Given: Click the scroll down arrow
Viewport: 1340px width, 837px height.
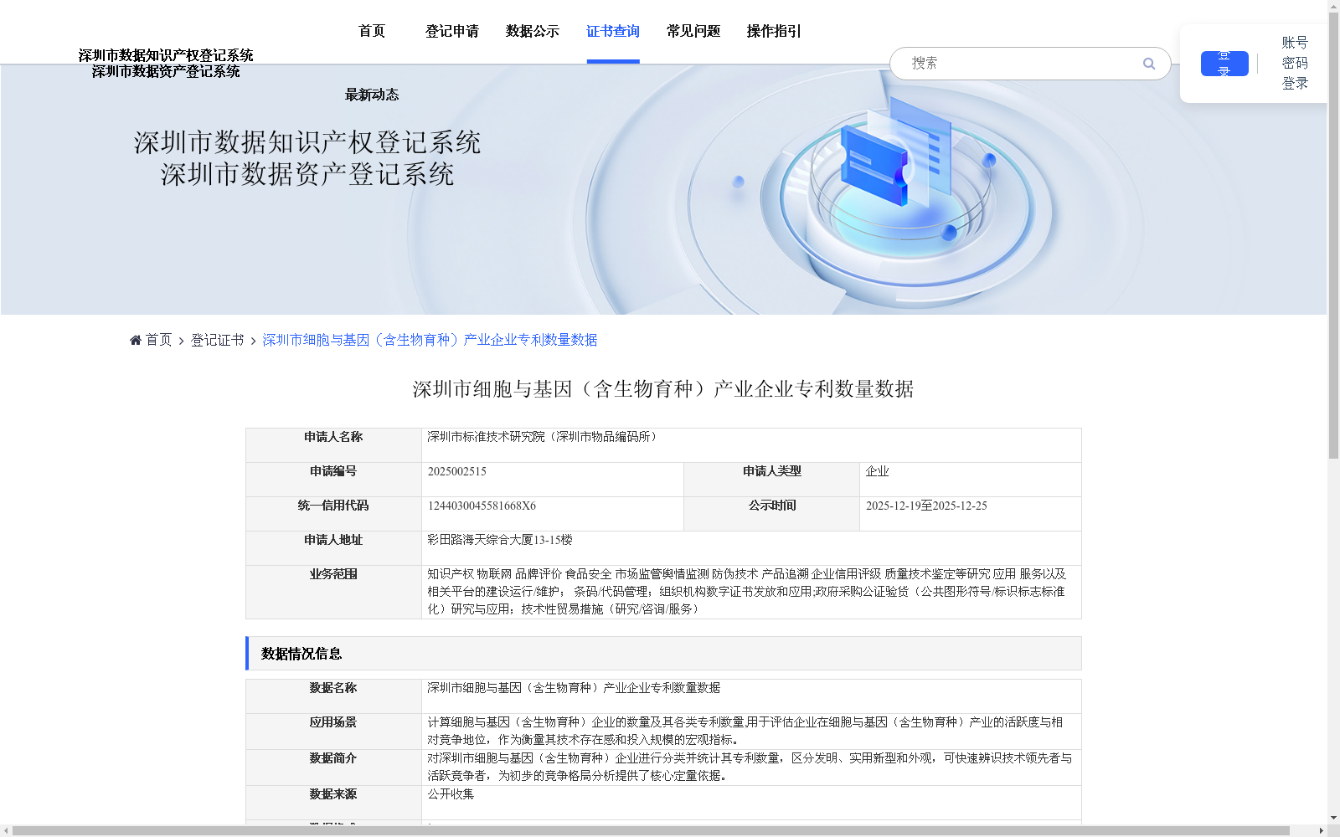Looking at the screenshot, I should tap(1333, 818).
